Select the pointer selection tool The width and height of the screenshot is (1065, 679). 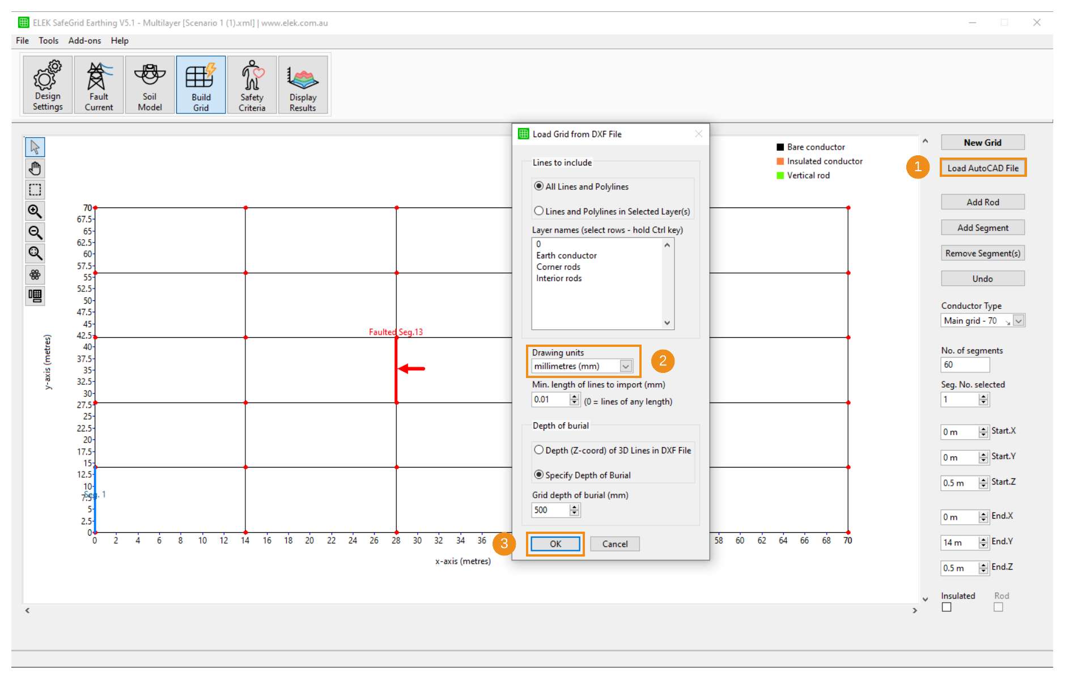click(35, 146)
